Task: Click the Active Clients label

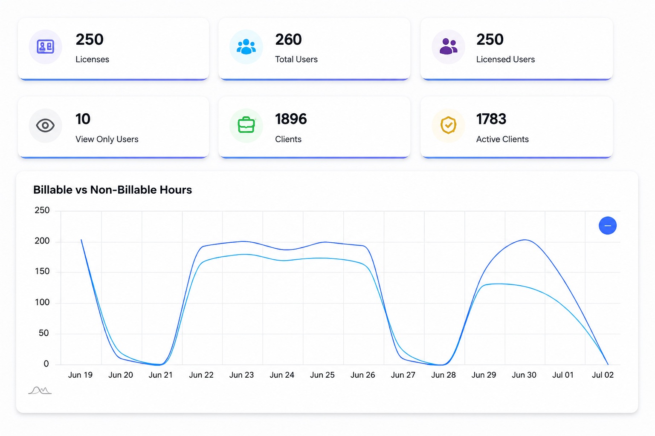Action: tap(502, 139)
